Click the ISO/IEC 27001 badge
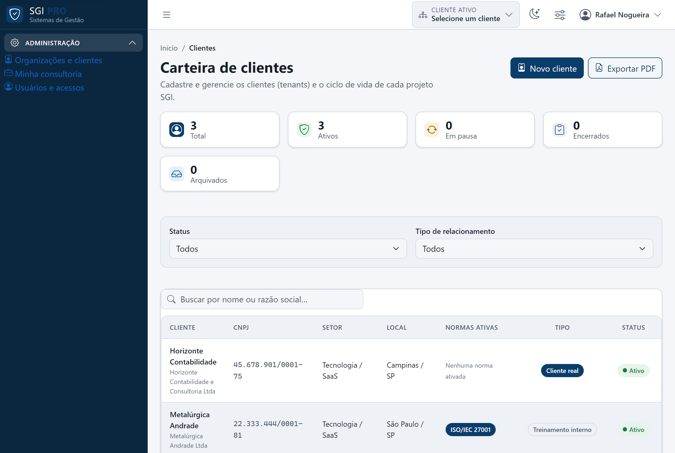Image resolution: width=675 pixels, height=453 pixels. click(470, 430)
